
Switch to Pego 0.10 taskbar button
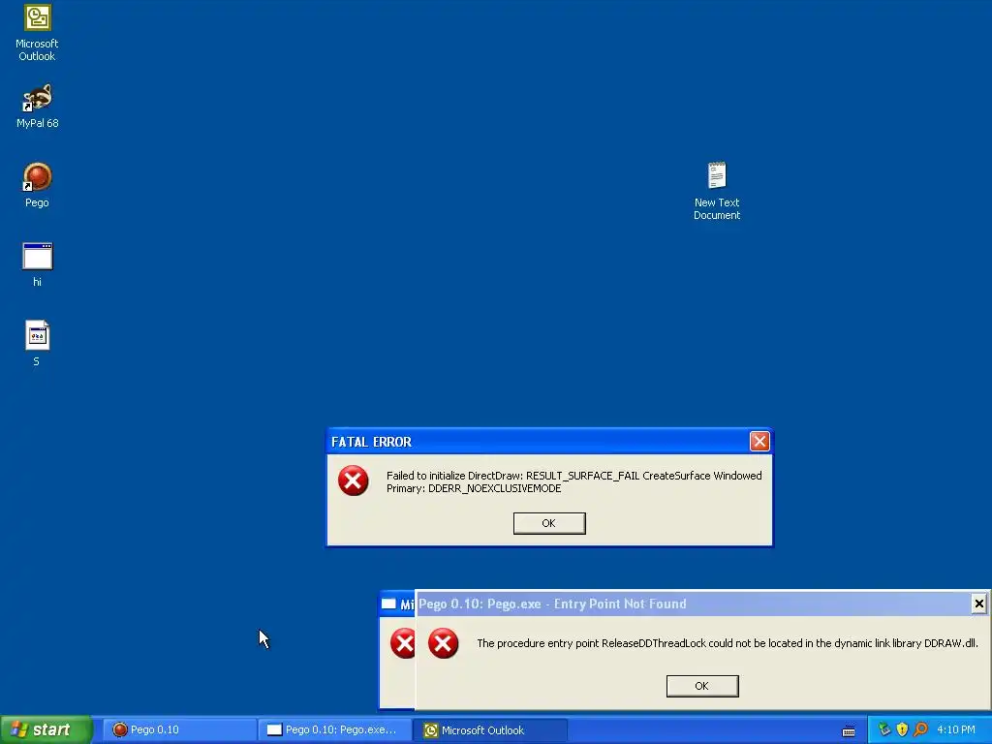pyautogui.click(x=179, y=729)
